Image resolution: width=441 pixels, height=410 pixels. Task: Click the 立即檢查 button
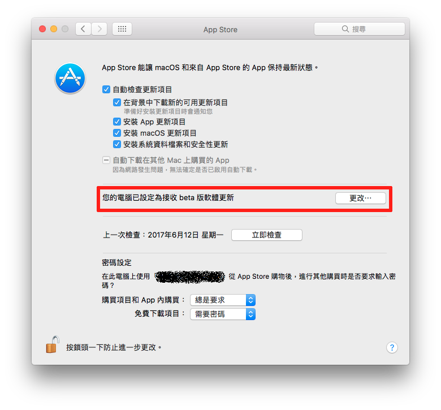click(x=267, y=235)
